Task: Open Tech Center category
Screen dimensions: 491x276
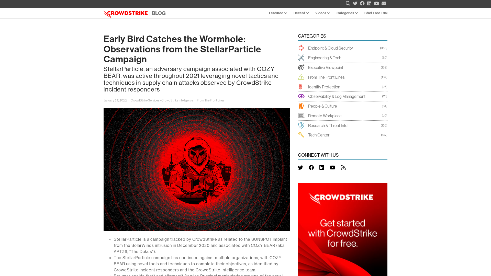Action: click(x=319, y=135)
